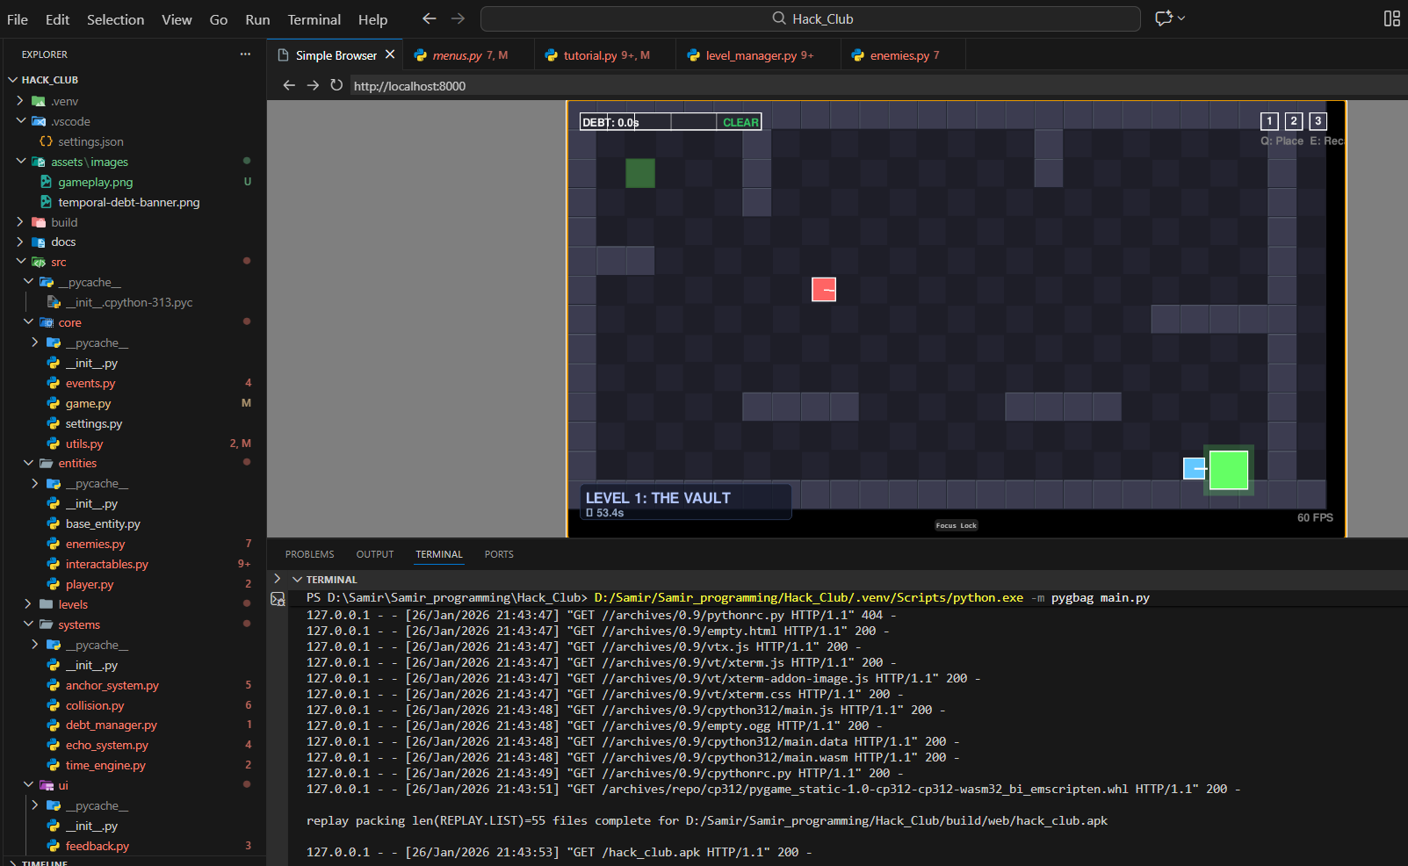Go back using title bar arrow
Image resolution: width=1408 pixels, height=866 pixels.
pyautogui.click(x=429, y=18)
